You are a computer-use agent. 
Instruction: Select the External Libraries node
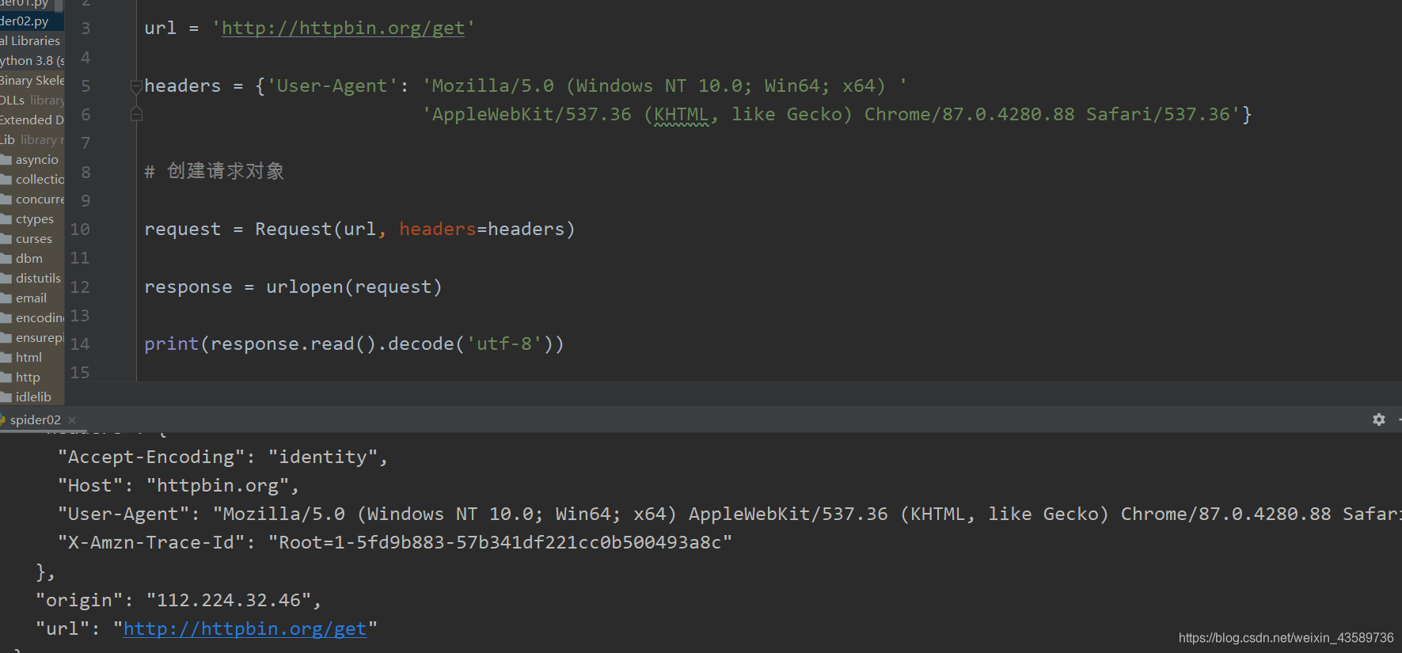pos(30,41)
